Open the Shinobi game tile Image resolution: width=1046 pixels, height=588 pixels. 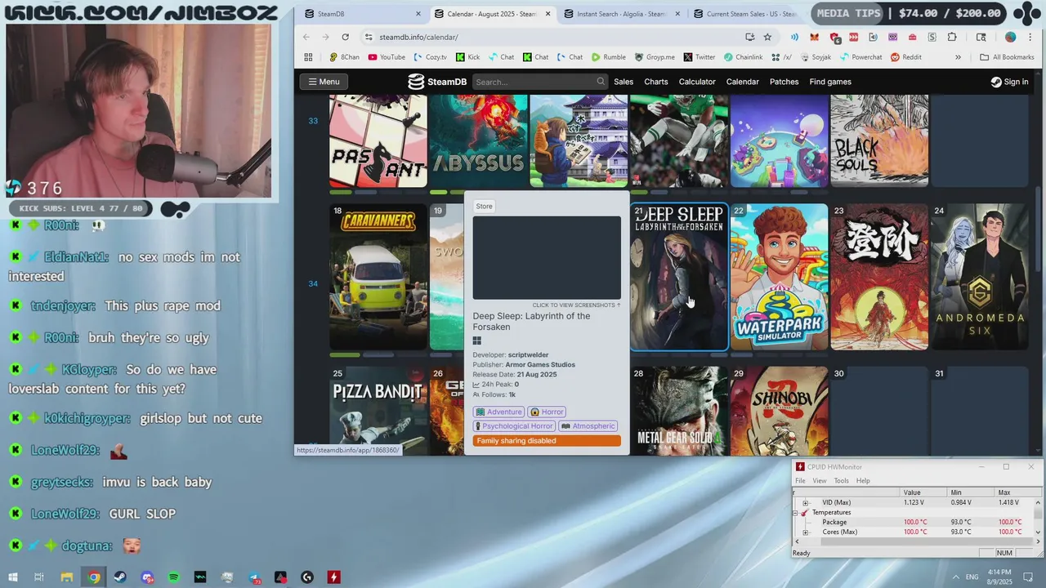[779, 411]
